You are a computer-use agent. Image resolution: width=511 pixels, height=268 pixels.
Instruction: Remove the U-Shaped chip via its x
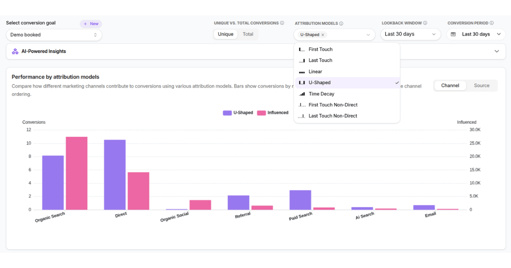tap(323, 35)
